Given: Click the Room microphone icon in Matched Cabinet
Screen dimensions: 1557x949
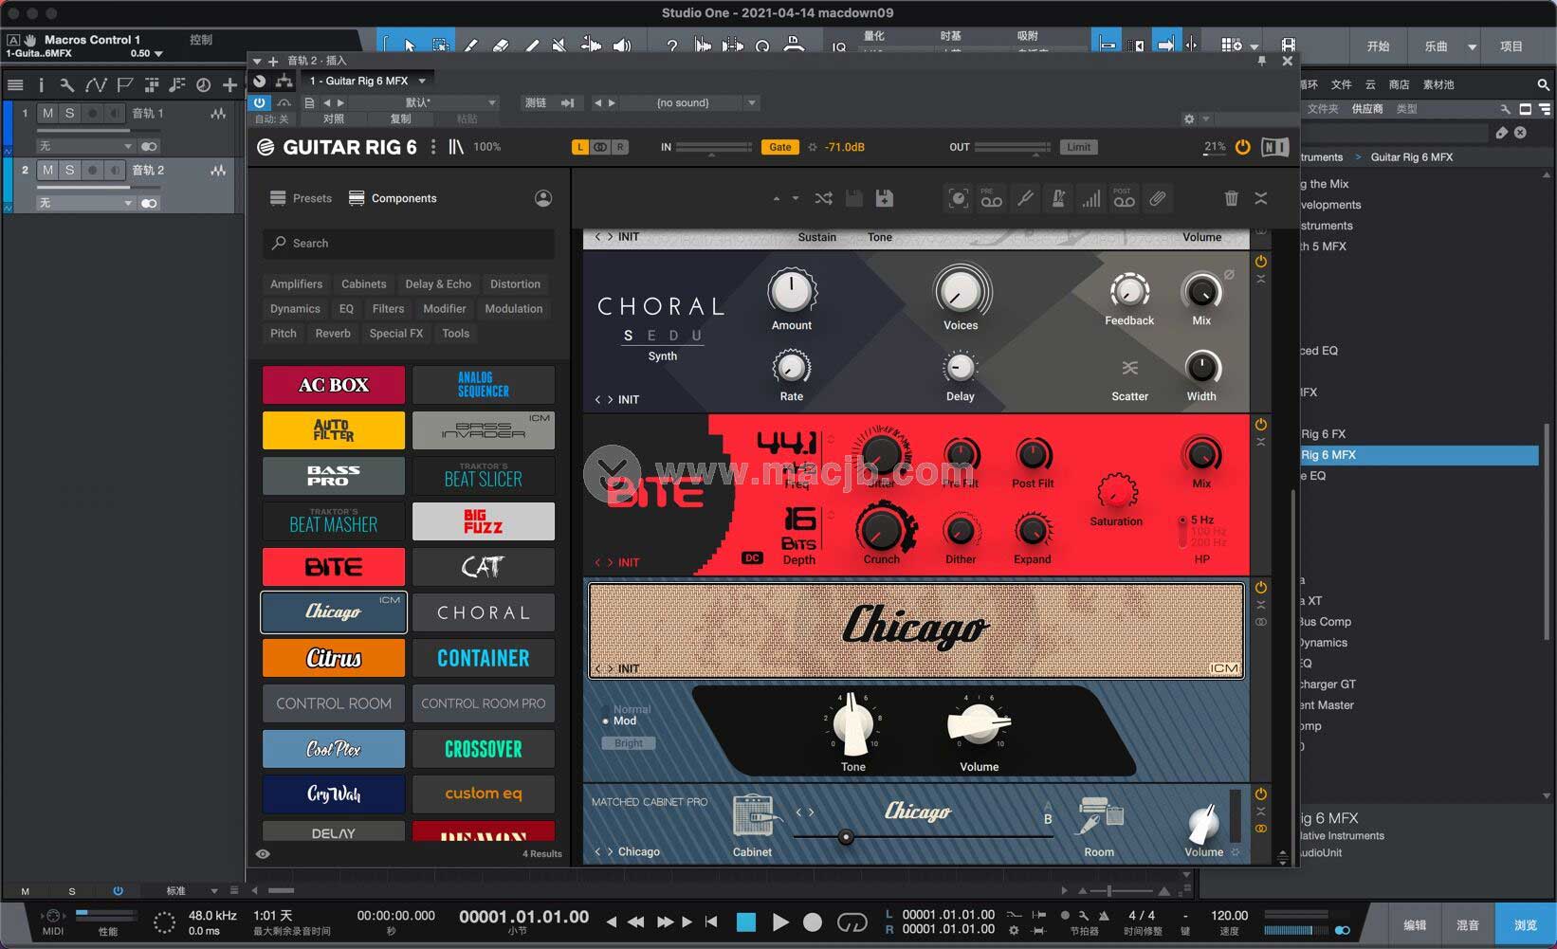Looking at the screenshot, I should (x=1100, y=814).
